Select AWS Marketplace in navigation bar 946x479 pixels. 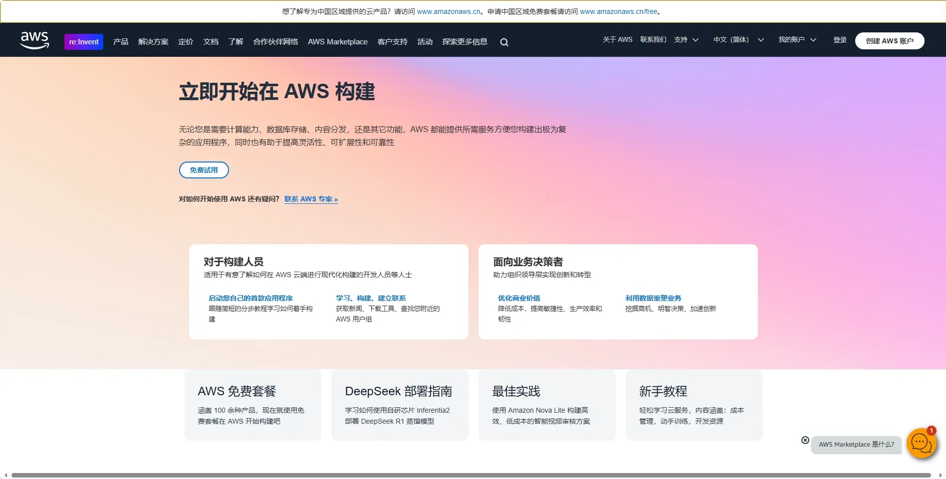[337, 42]
